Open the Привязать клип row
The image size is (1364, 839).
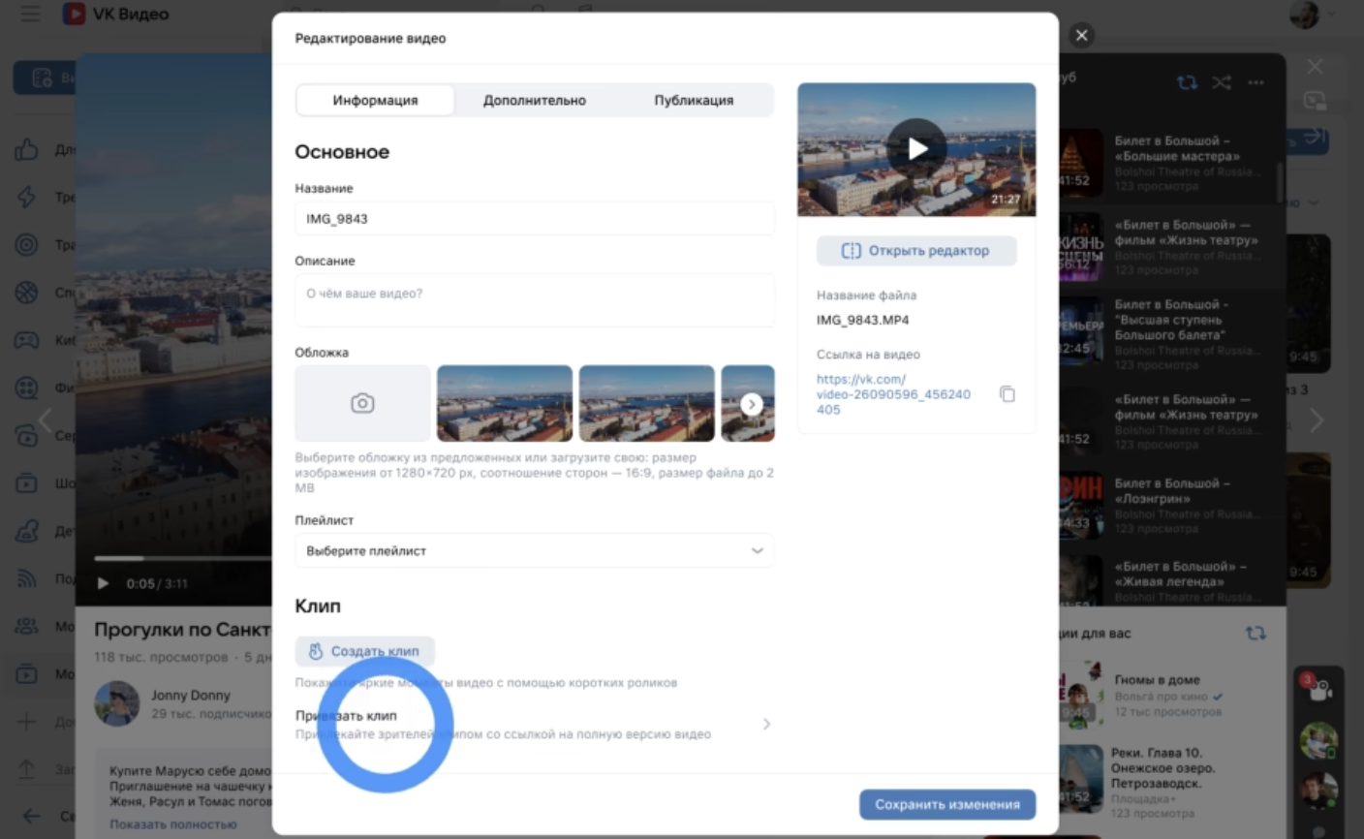[535, 725]
